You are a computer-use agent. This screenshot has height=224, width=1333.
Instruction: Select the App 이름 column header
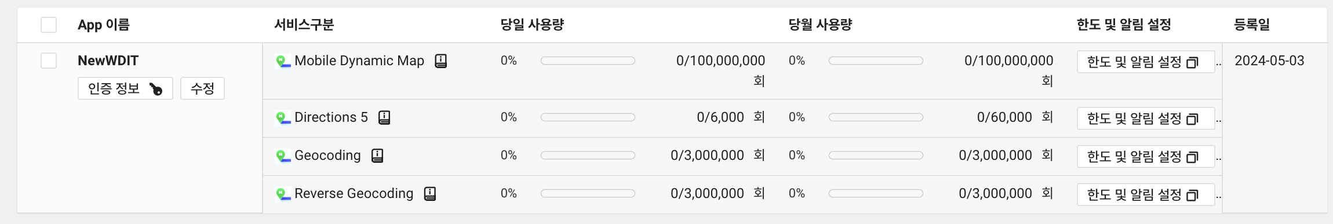coord(104,25)
